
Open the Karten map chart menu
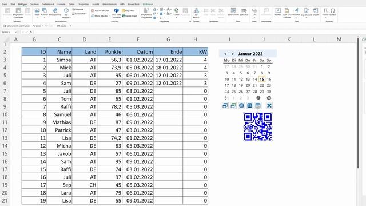[x=177, y=12]
